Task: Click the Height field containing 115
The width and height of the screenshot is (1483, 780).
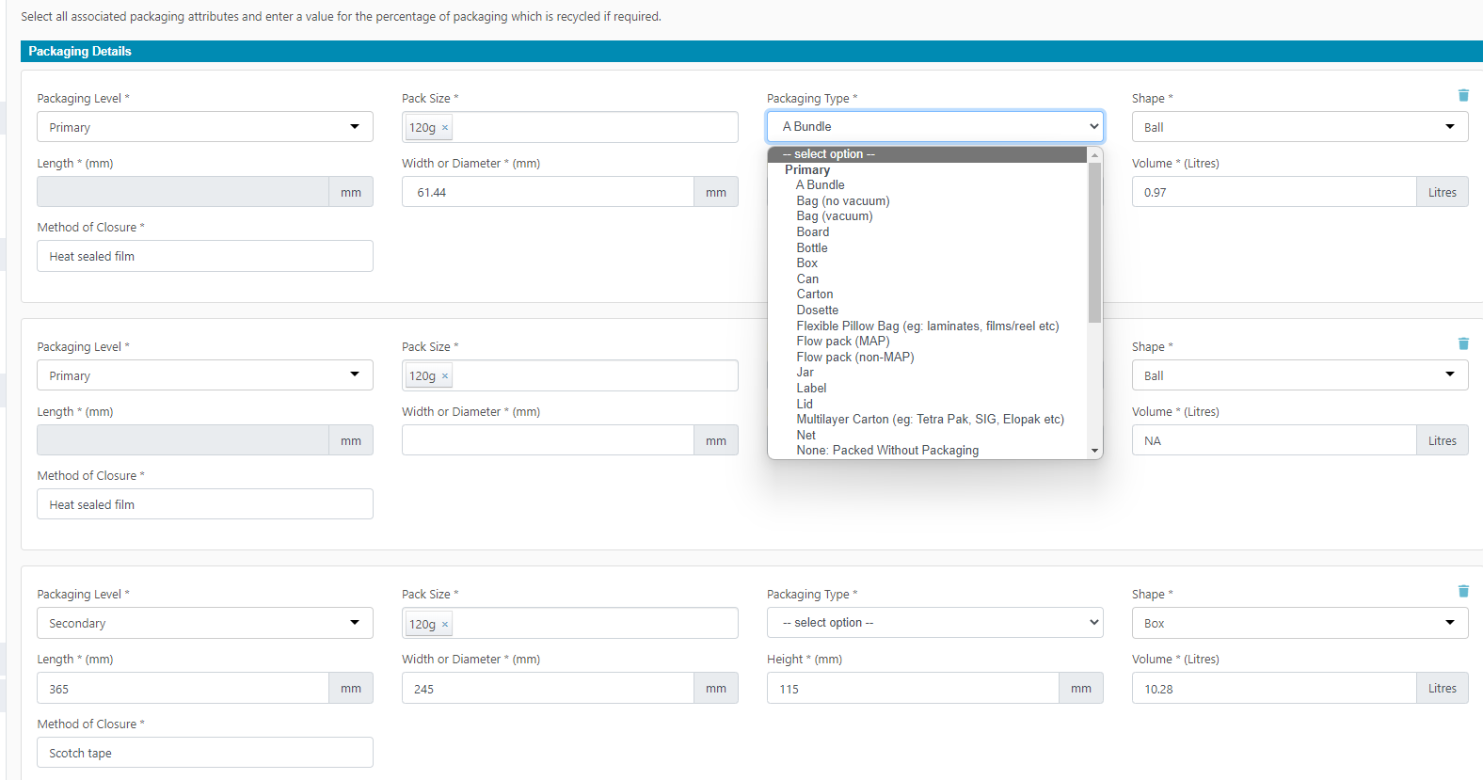Action: click(x=912, y=689)
